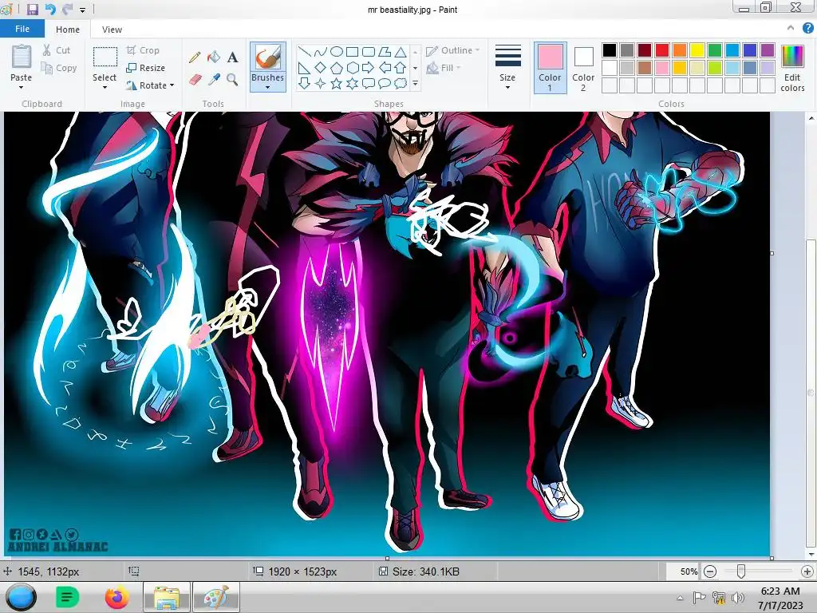The height and width of the screenshot is (613, 817).
Task: Expand the Shapes gallery more arrow
Action: (x=415, y=83)
